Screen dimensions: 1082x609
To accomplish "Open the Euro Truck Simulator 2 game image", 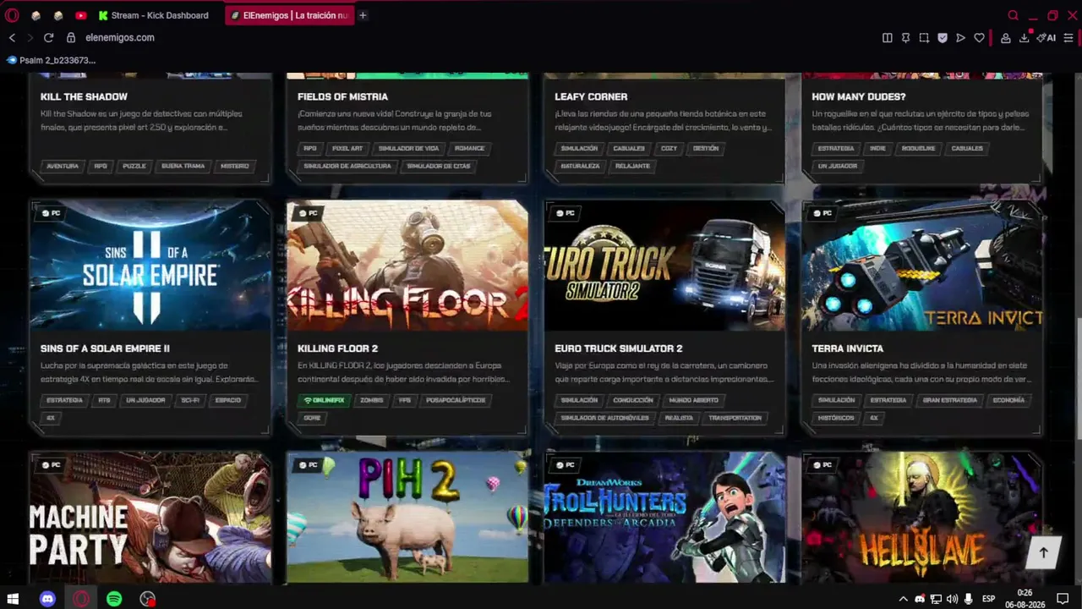I will pos(664,266).
